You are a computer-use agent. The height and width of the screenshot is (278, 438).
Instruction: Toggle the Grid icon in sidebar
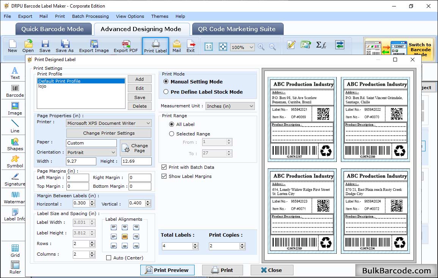click(15, 251)
